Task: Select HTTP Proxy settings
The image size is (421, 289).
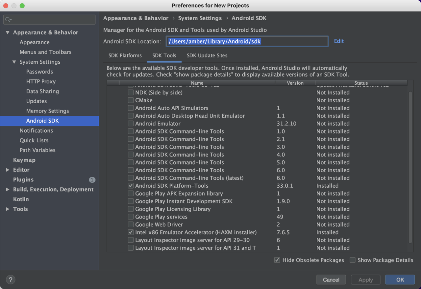Action: tap(41, 82)
